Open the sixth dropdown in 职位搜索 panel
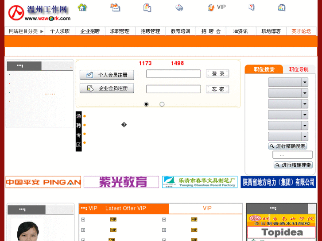 coord(288,136)
